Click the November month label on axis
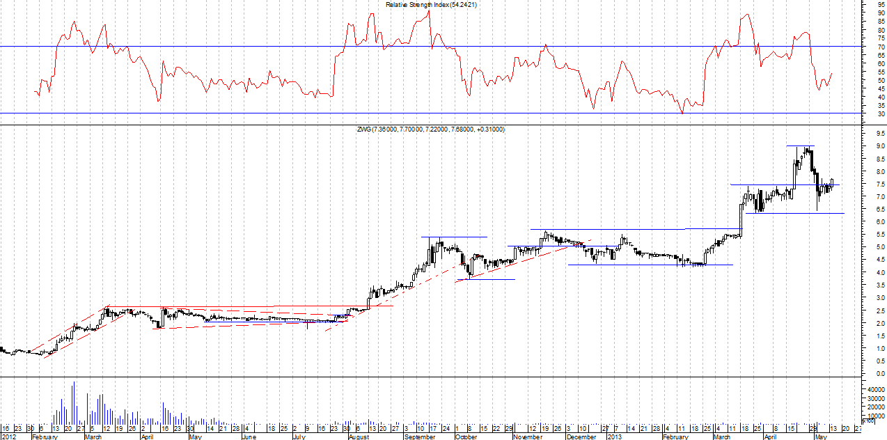This screenshot has width=887, height=440. click(527, 437)
